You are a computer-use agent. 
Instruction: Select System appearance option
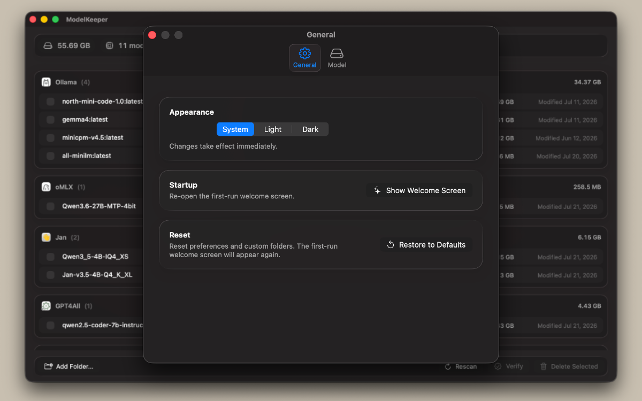point(235,129)
